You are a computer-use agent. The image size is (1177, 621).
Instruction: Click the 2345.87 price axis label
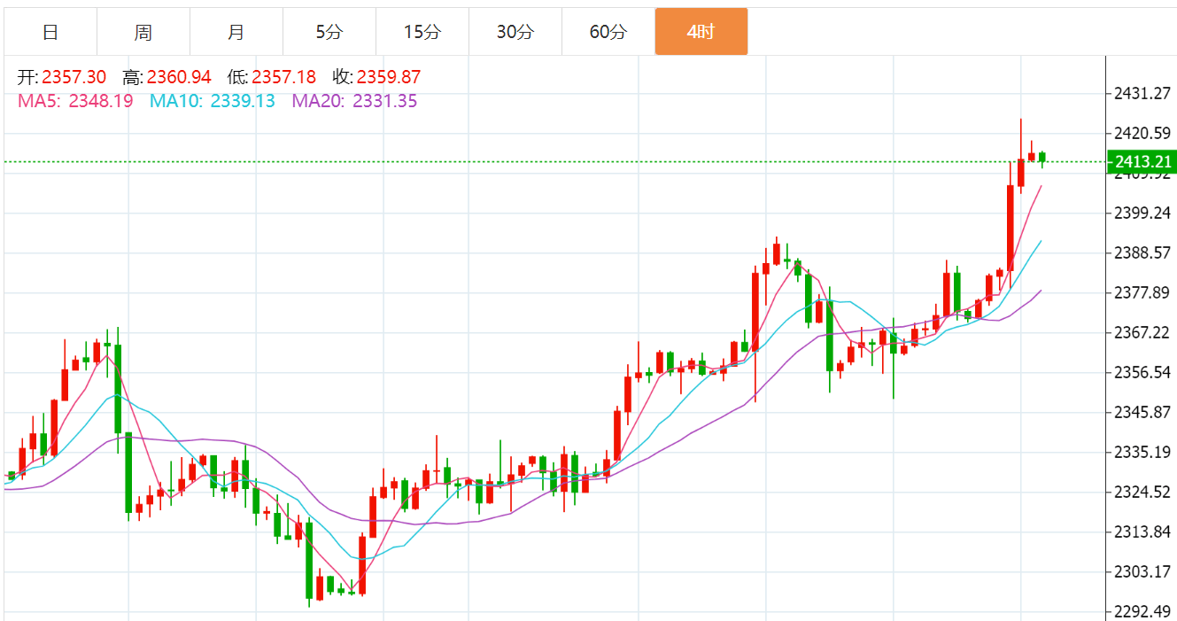coord(1142,412)
